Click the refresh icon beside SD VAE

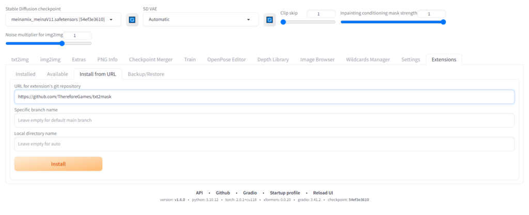pos(269,20)
